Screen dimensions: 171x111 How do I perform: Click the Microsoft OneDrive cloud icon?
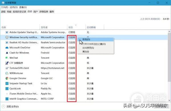click(7, 48)
